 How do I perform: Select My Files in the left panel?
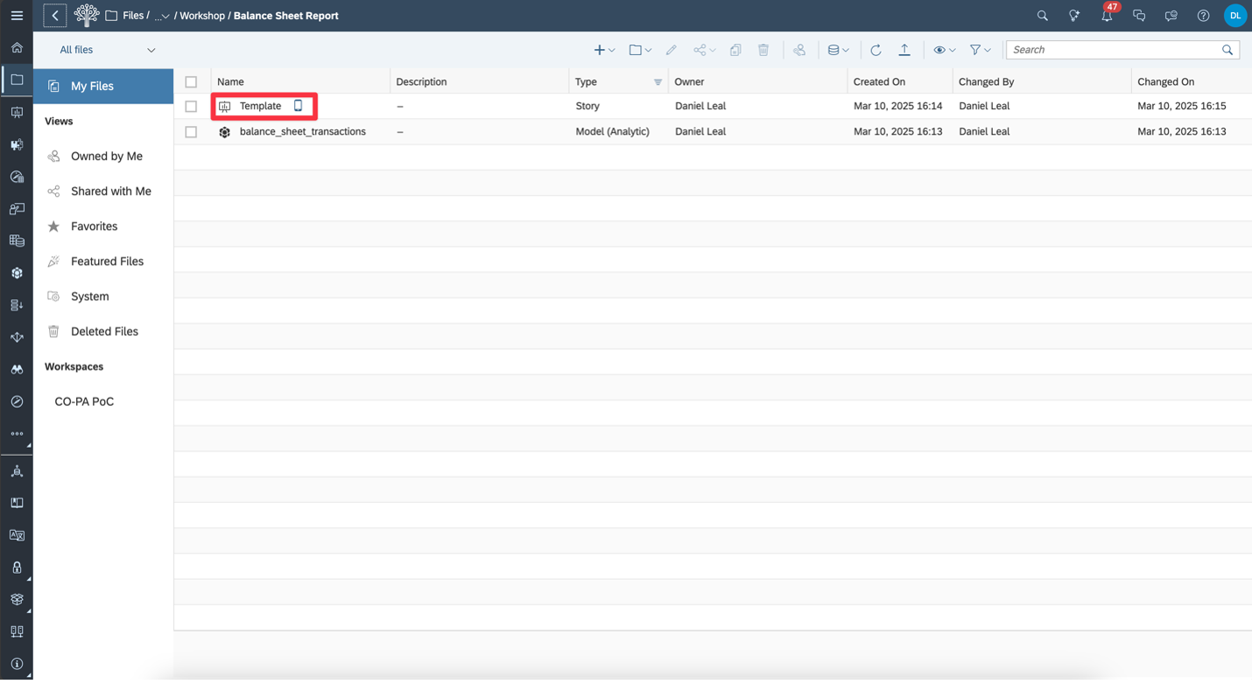coord(103,87)
